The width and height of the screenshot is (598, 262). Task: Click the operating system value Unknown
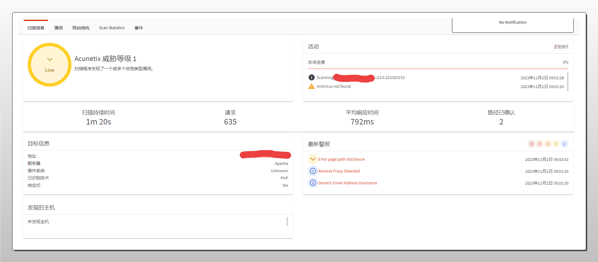pos(279,171)
